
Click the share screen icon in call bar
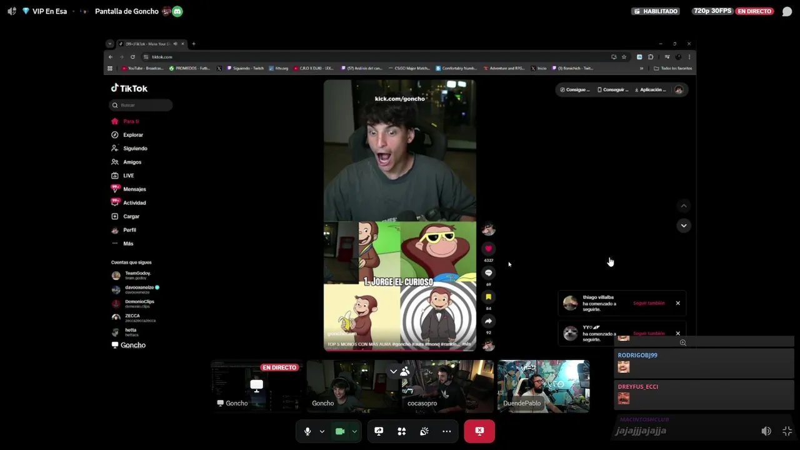click(x=379, y=431)
